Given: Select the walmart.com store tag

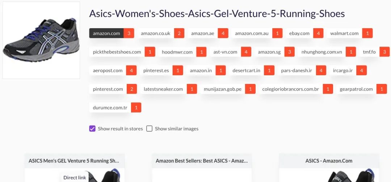Looking at the screenshot, I should [x=344, y=33].
